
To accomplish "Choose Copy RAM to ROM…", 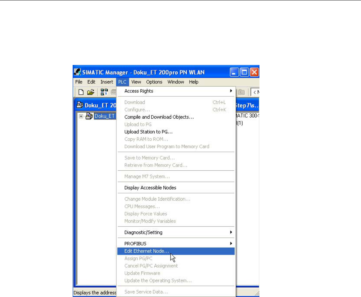I will (x=176, y=139).
